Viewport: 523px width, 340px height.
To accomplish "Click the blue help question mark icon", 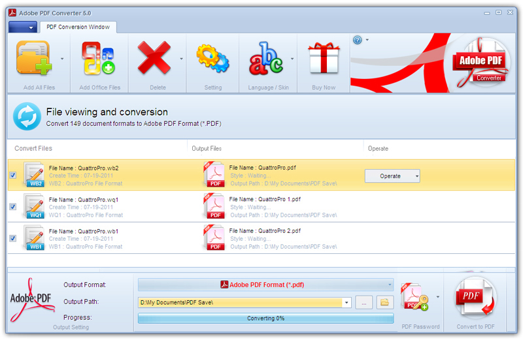I will coord(357,40).
